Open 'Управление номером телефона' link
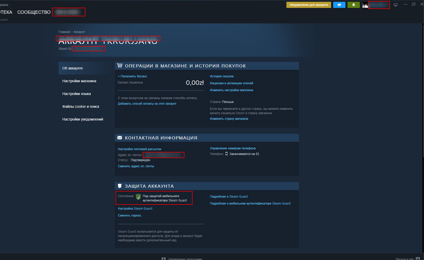 point(233,148)
